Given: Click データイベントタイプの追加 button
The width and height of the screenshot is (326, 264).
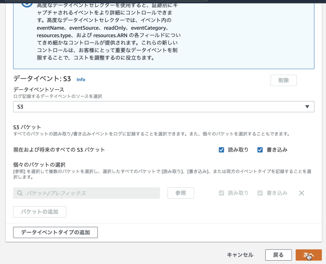Looking at the screenshot, I should [55, 232].
